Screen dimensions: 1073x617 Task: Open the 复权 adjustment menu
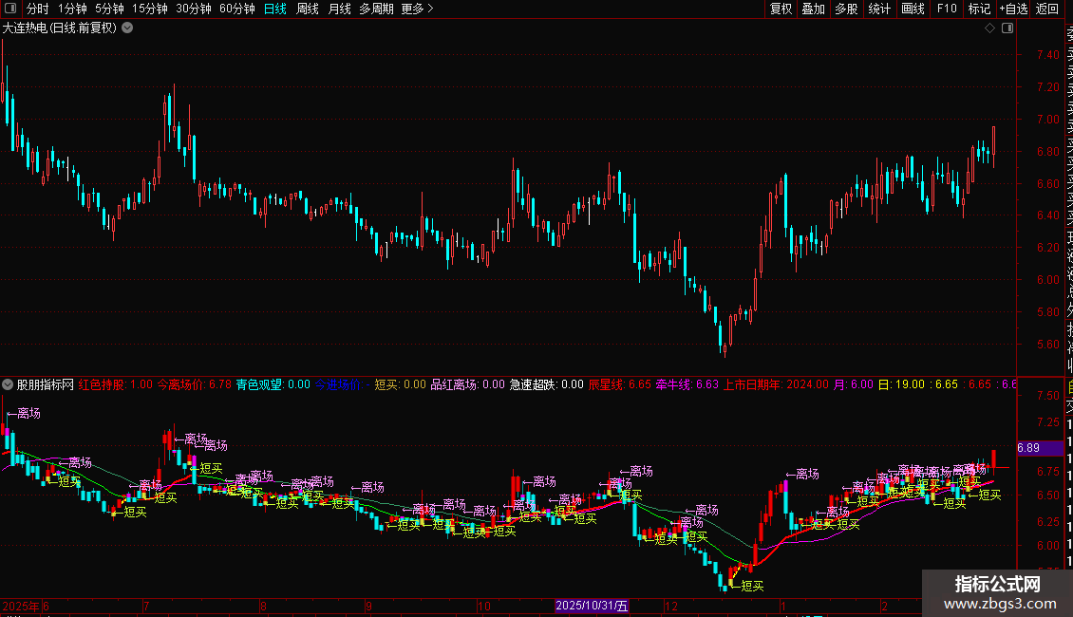tap(781, 9)
